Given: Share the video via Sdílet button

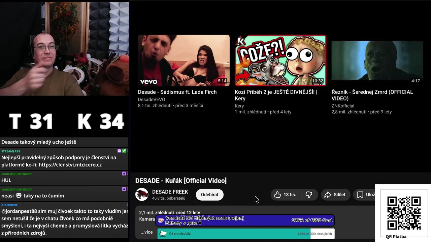Looking at the screenshot, I should tap(335, 195).
